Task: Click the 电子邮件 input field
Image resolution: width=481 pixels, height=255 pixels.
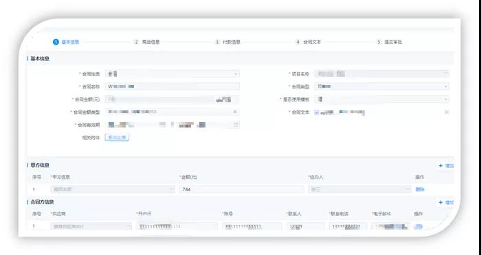Action: (391, 226)
